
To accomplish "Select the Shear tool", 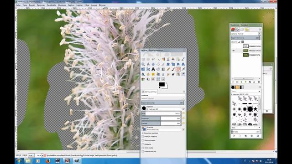I will point(178,64).
